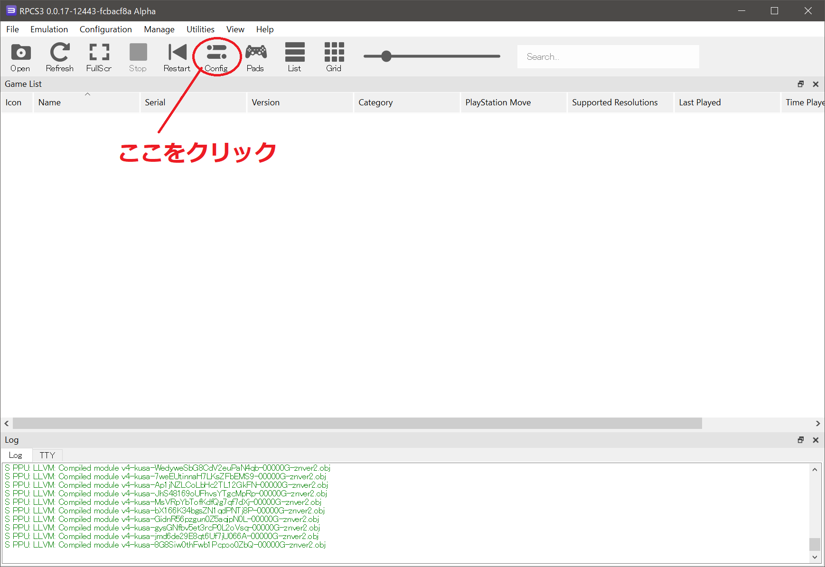Click the game list scroll left arrow
The image size is (825, 567).
(x=7, y=423)
